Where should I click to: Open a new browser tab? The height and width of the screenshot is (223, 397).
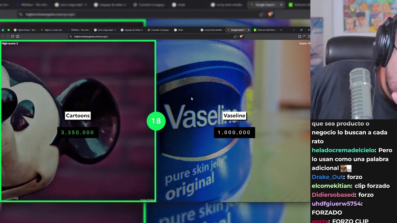(281, 30)
